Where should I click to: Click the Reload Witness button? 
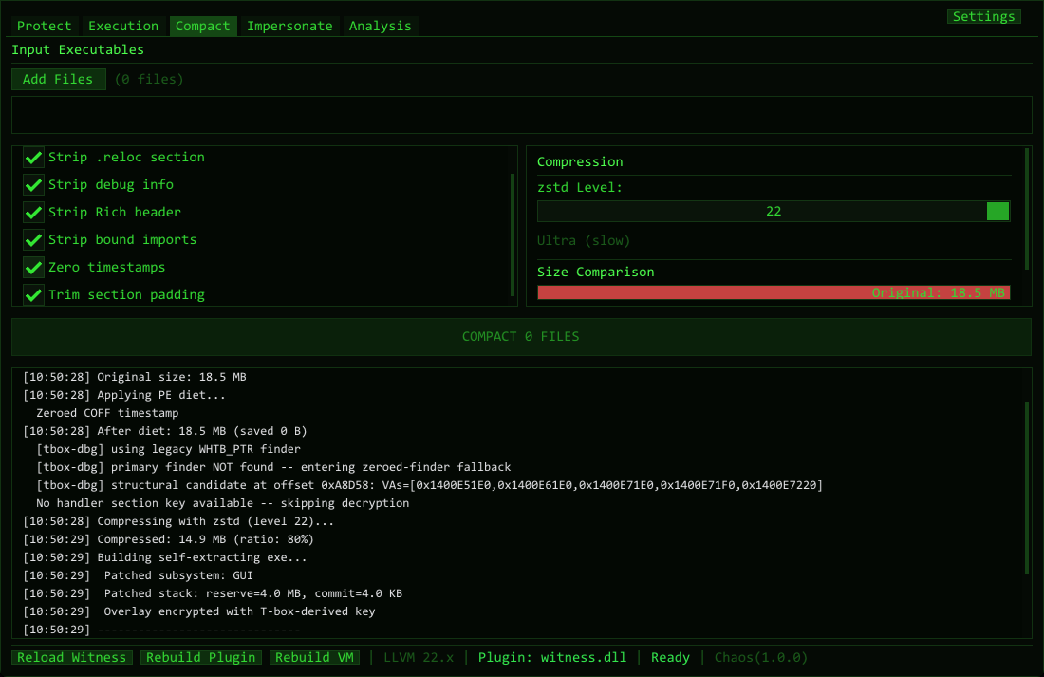point(72,657)
